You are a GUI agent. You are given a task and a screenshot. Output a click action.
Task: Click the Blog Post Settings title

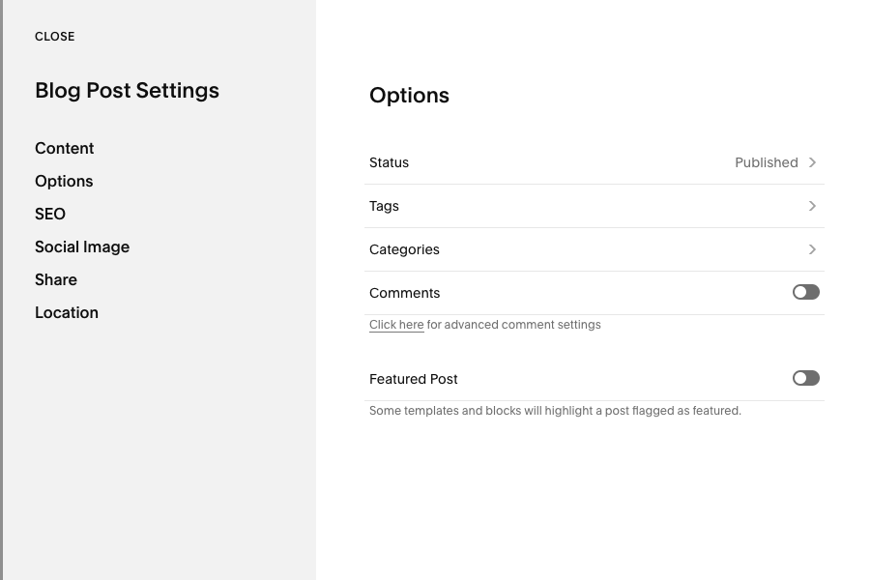127,91
